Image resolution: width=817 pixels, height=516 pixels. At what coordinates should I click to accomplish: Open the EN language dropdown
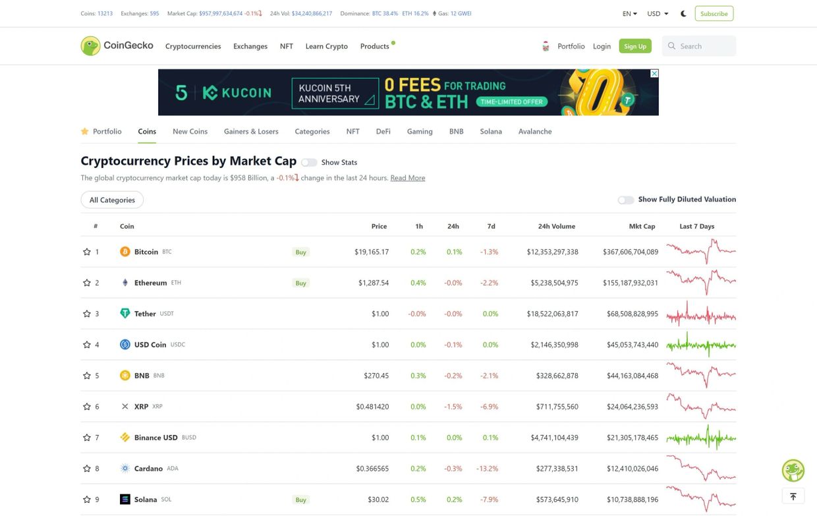tap(630, 13)
